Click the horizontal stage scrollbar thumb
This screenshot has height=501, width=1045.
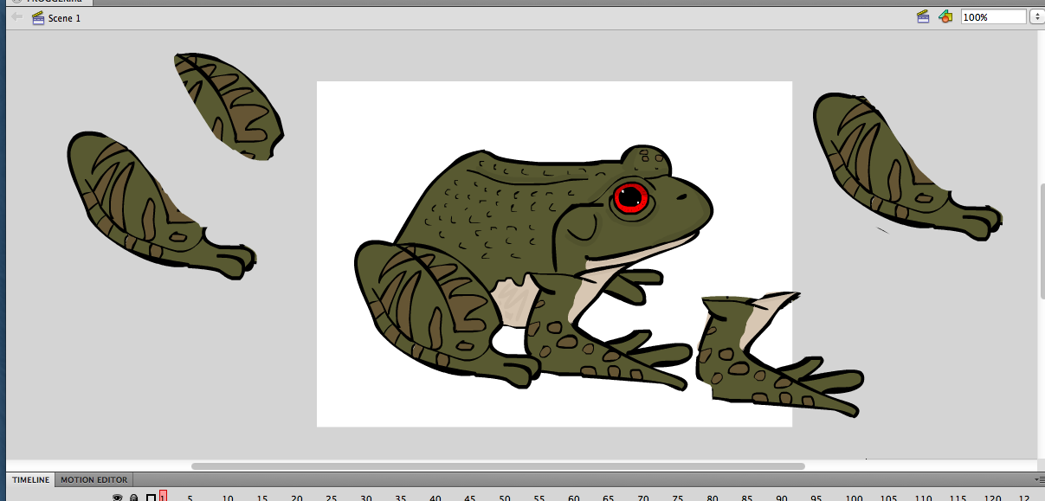click(498, 466)
